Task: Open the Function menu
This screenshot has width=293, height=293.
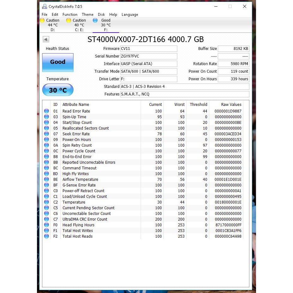Action: (70, 14)
